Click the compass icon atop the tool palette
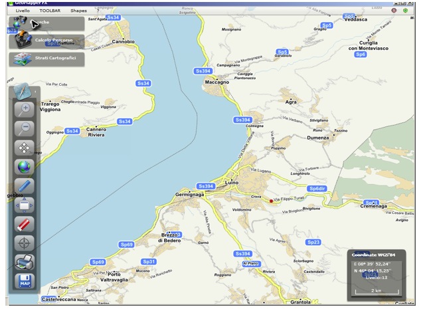Viewport: 423px width, 311px height. click(x=22, y=89)
